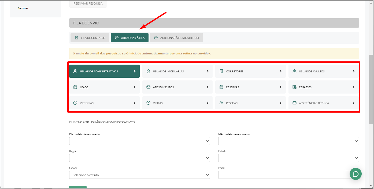Click the Fila de Envio section header

[214, 23]
